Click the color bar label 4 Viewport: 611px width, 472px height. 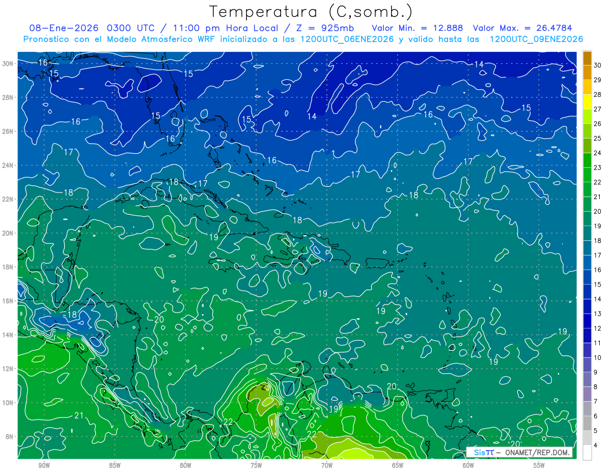coord(596,446)
